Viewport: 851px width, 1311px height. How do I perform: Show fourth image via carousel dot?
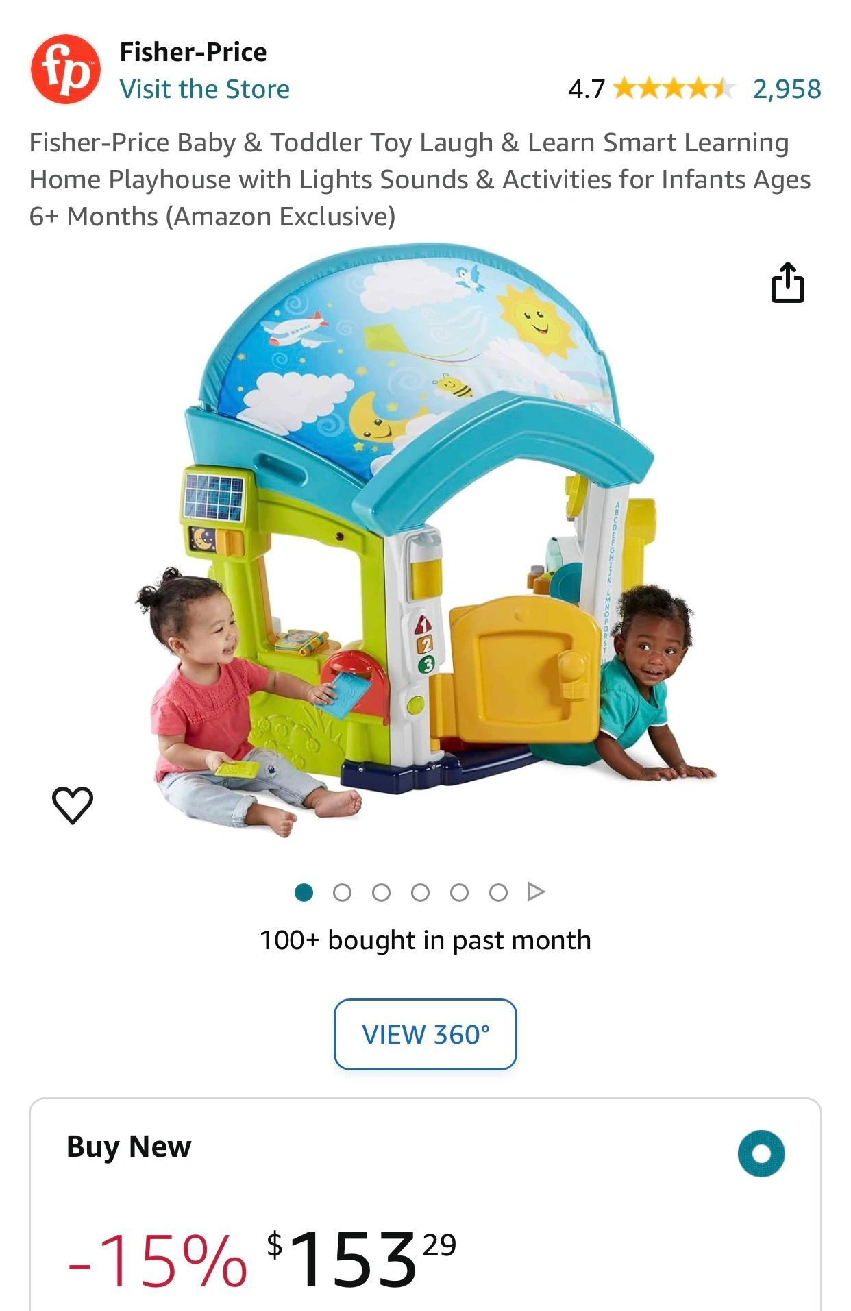point(420,892)
